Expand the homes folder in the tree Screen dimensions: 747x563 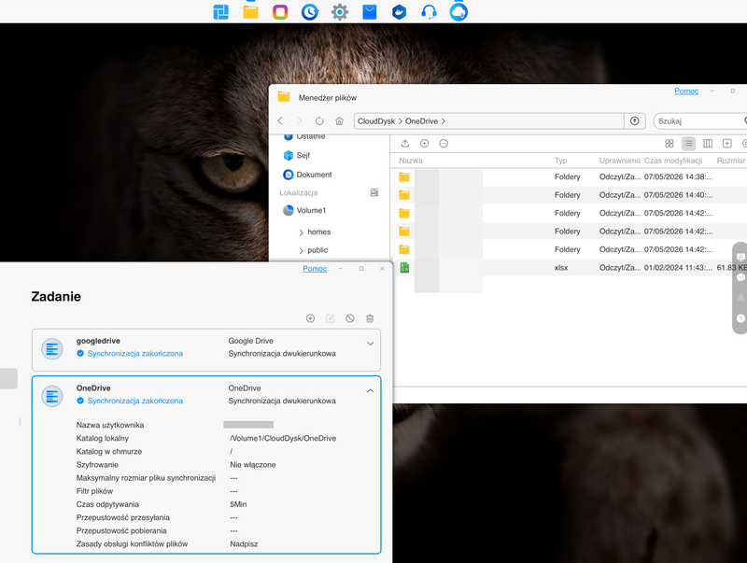coord(301,232)
